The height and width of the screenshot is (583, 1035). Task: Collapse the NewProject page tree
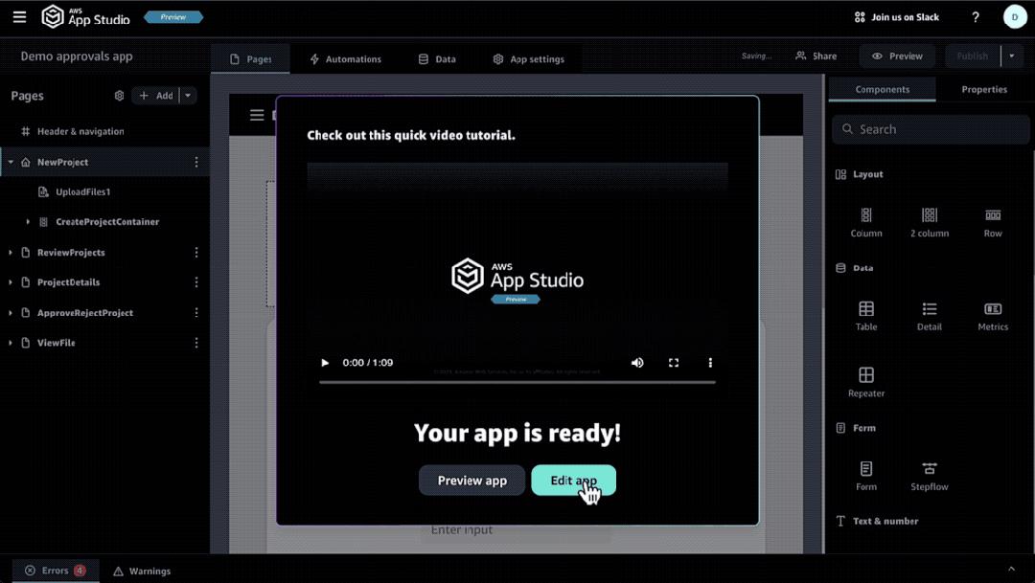(11, 162)
